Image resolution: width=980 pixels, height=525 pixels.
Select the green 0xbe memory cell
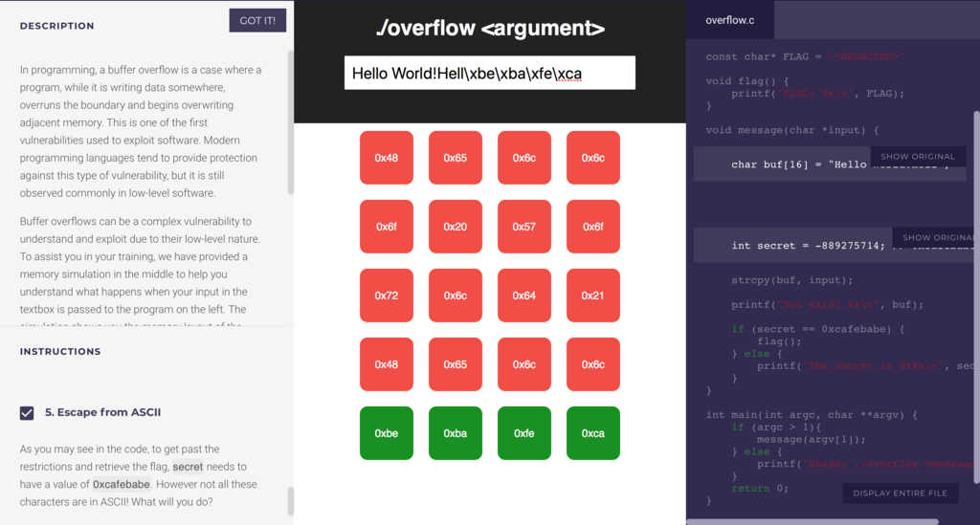(x=387, y=433)
